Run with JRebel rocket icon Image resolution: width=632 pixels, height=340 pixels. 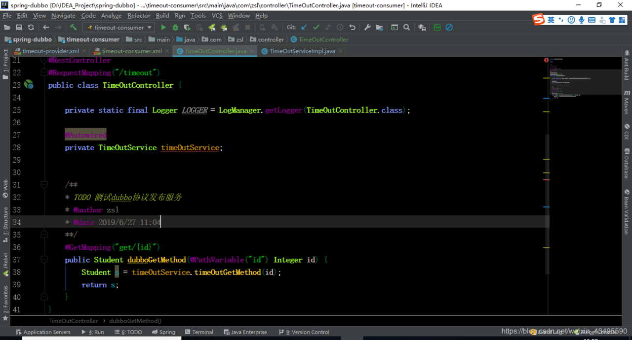click(212, 28)
